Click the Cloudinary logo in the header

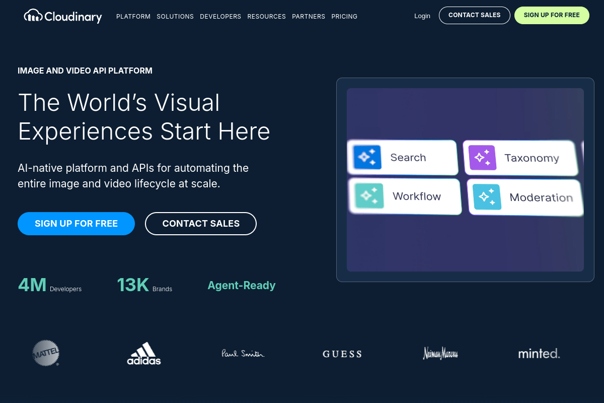[x=63, y=16]
